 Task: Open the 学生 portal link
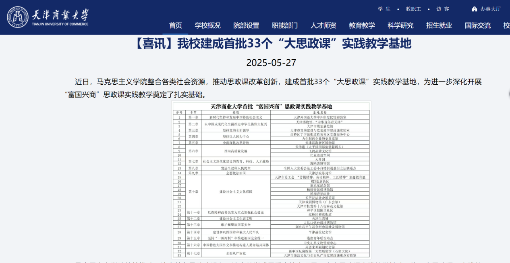[x=384, y=9]
